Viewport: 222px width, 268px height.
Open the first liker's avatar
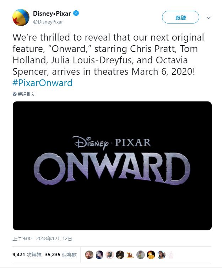pos(89,254)
